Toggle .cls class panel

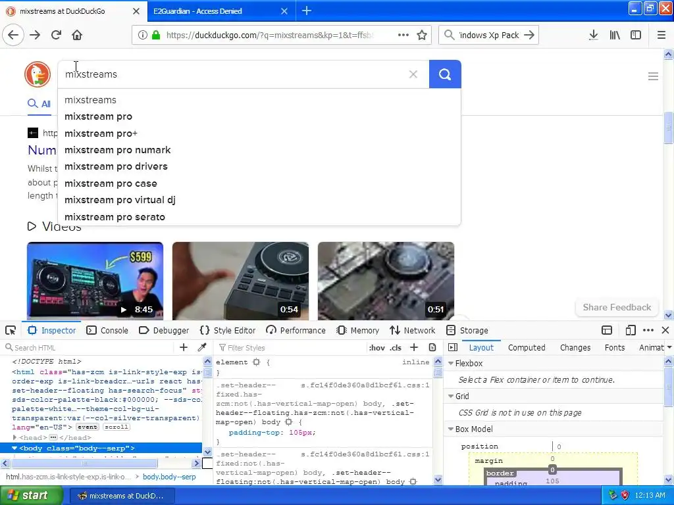396,348
